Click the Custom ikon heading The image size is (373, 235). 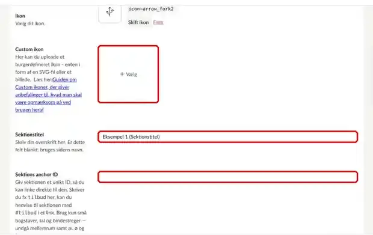[29, 49]
